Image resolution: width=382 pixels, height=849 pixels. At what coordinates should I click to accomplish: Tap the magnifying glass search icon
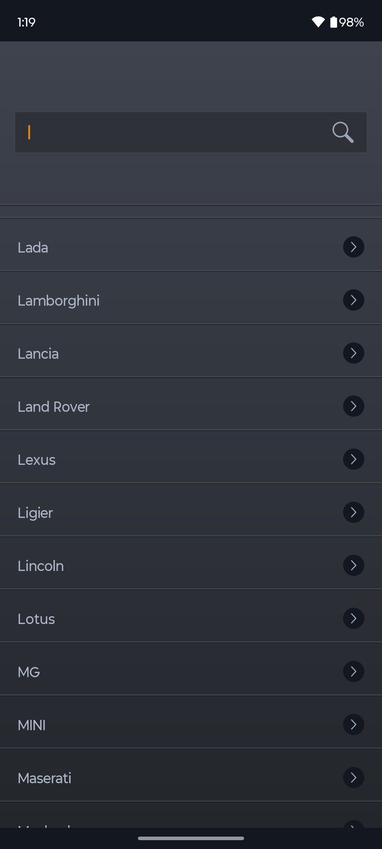(x=343, y=132)
